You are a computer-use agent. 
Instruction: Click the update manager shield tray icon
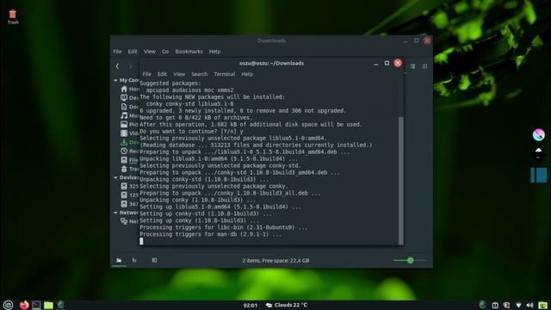[x=506, y=305]
